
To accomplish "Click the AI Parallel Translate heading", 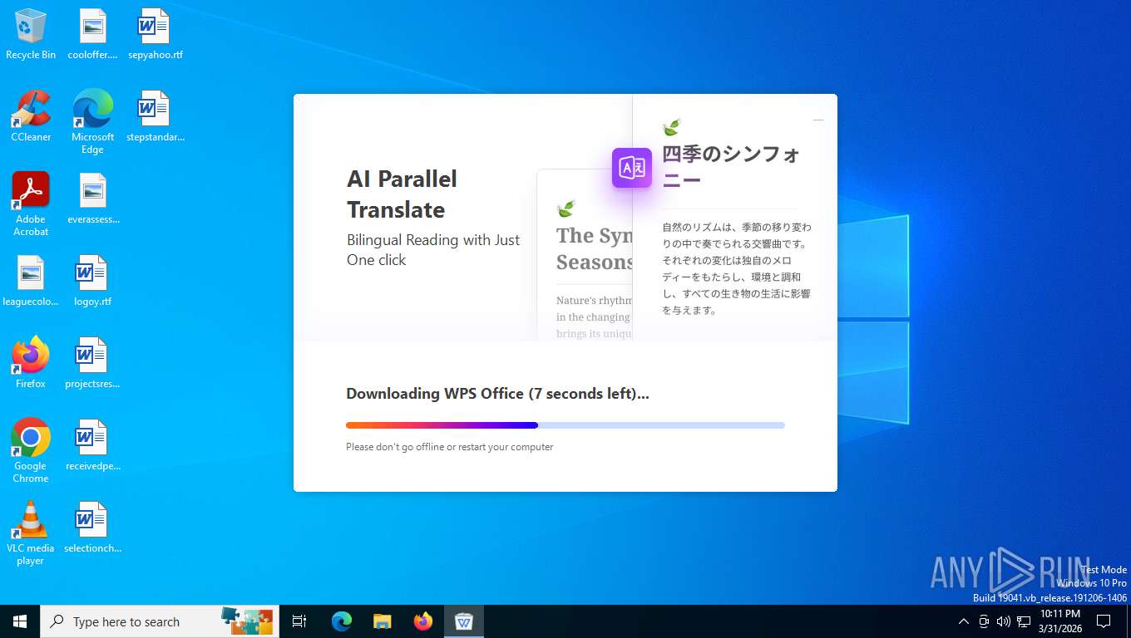I will click(402, 194).
